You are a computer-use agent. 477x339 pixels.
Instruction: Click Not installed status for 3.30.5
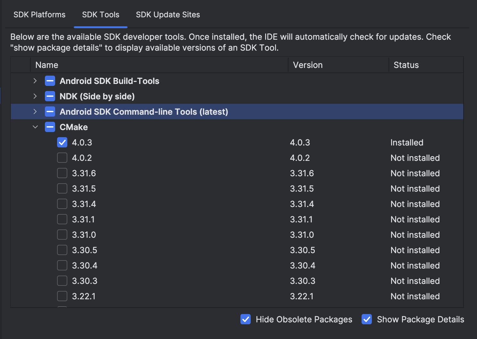click(415, 250)
